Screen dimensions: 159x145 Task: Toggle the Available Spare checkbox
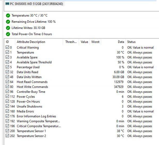7,57
